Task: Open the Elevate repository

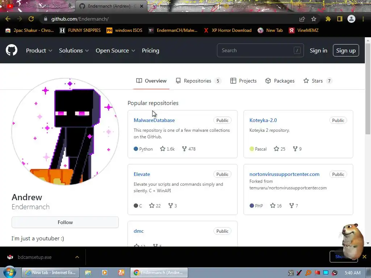Action: [x=142, y=174]
